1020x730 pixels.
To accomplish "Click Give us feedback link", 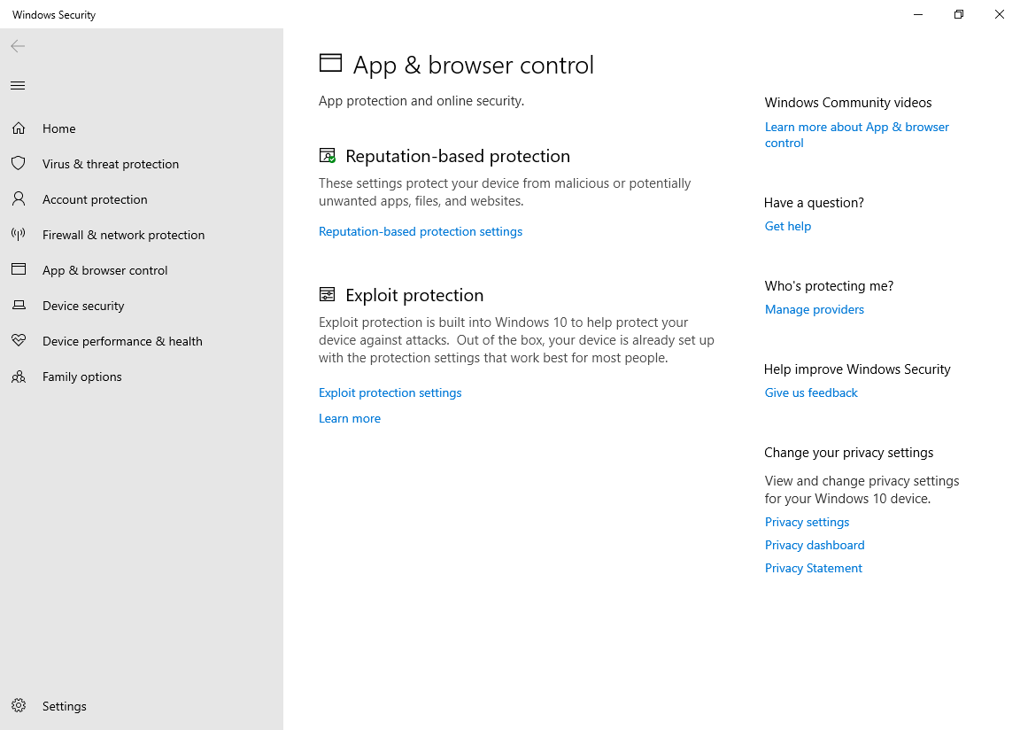I will (811, 392).
